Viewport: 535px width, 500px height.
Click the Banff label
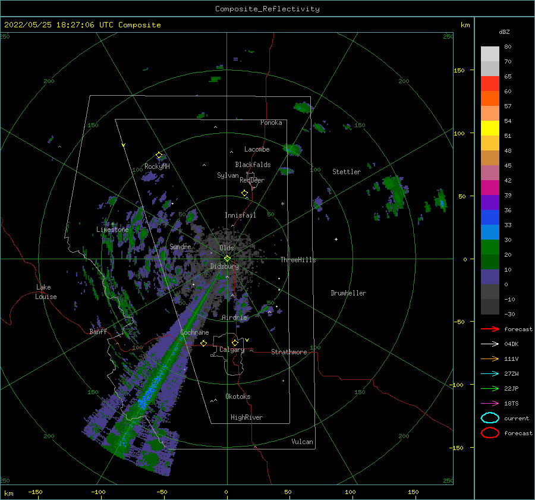tap(98, 331)
